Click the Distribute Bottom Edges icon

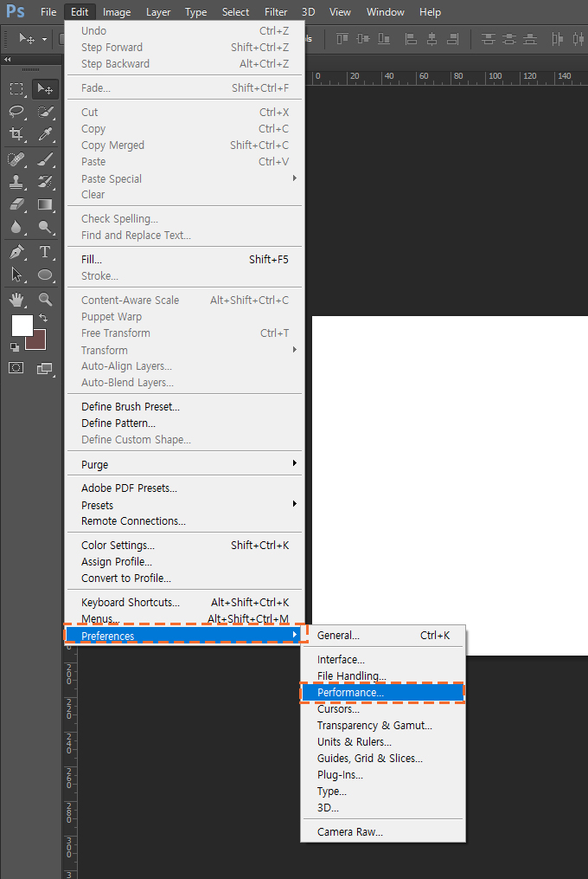pyautogui.click(x=530, y=39)
